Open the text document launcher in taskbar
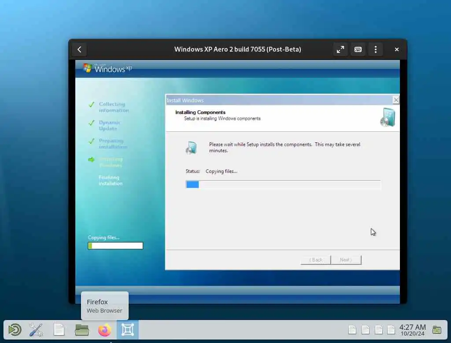 coord(59,330)
